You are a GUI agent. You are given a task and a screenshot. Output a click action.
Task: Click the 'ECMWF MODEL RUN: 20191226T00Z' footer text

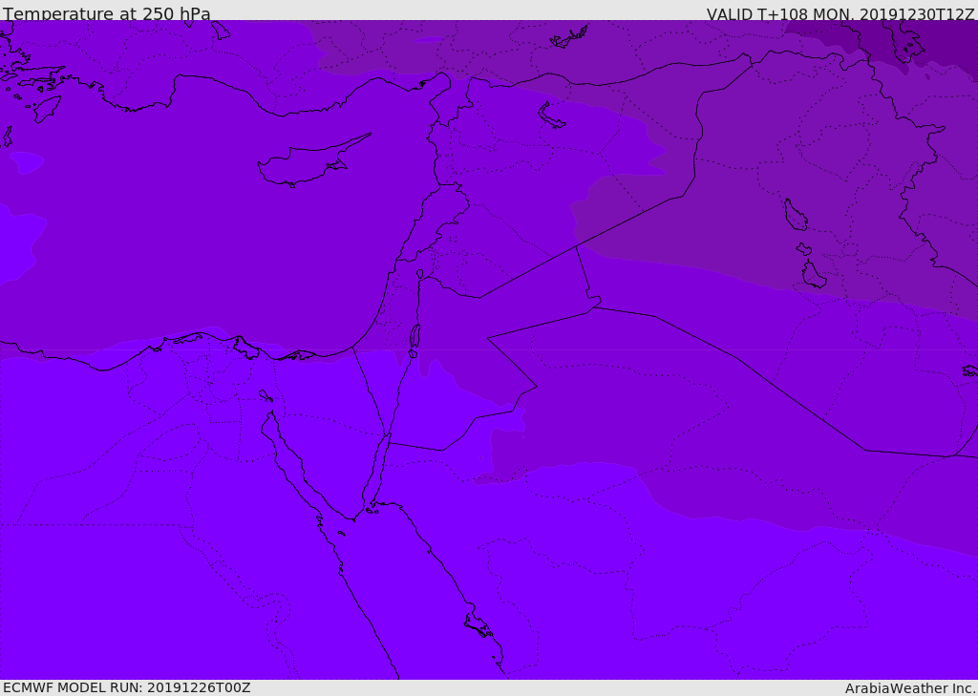pyautogui.click(x=127, y=687)
